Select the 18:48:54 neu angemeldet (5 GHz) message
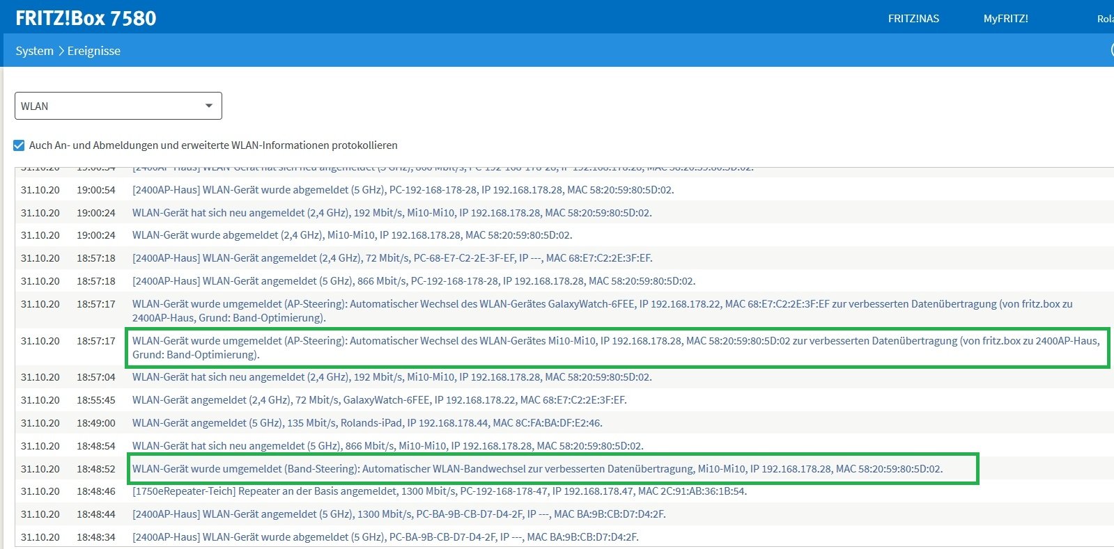Screen dimensions: 1114x549 pyautogui.click(x=388, y=446)
